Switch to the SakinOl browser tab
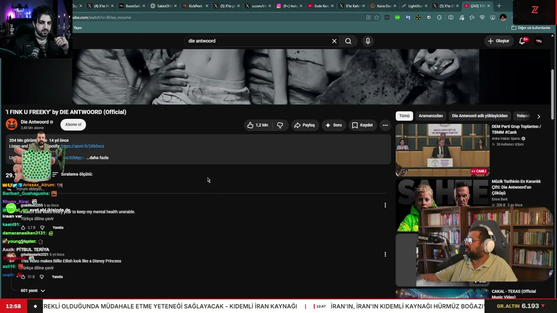The image size is (557, 313). (162, 6)
